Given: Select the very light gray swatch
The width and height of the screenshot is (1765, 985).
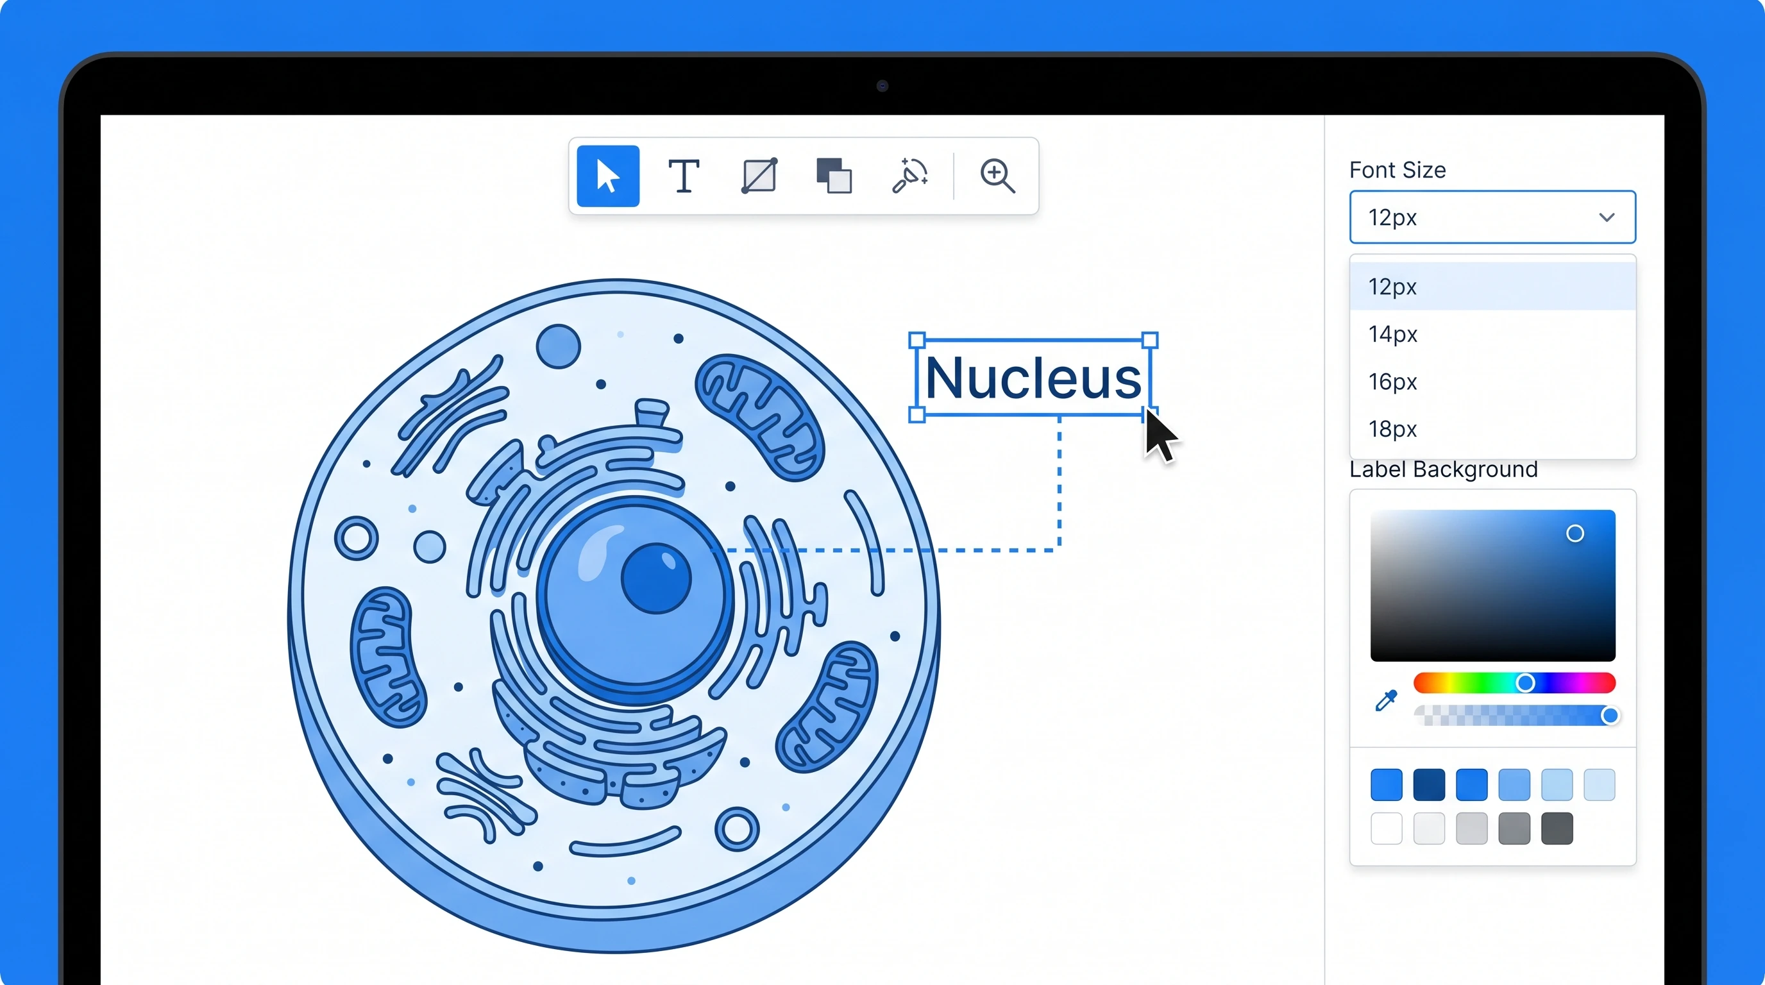Looking at the screenshot, I should (x=1428, y=829).
